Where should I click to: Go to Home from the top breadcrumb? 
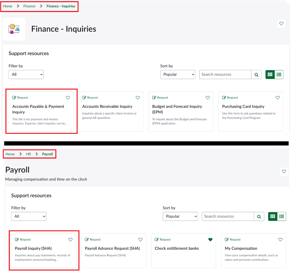pos(8,6)
